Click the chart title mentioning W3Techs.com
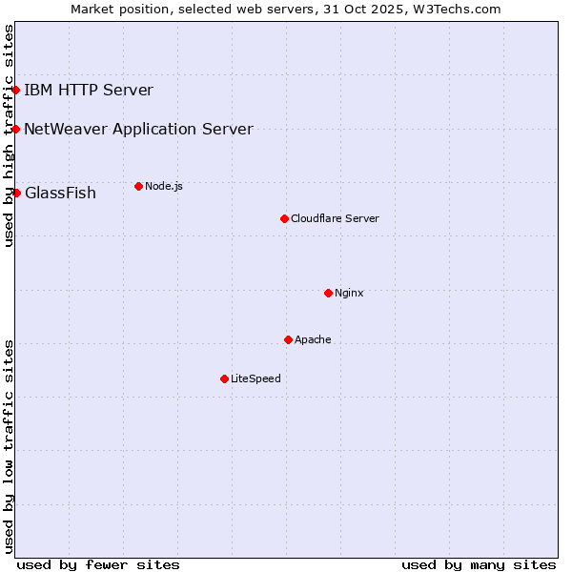The height and width of the screenshot is (572, 572). tap(286, 9)
